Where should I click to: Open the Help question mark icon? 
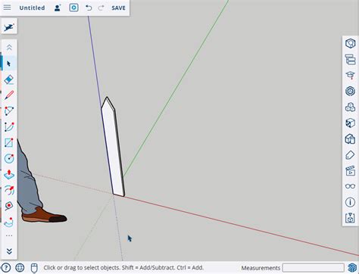point(6,267)
